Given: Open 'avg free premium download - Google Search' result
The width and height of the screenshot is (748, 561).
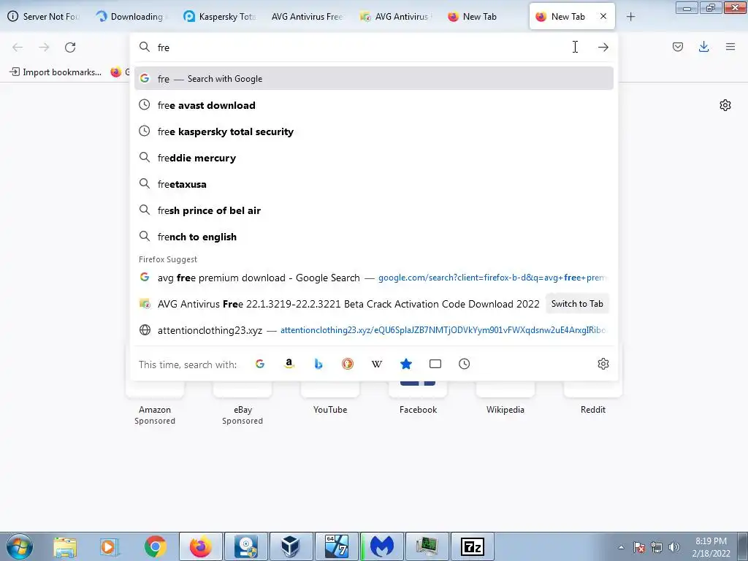Looking at the screenshot, I should click(x=373, y=278).
